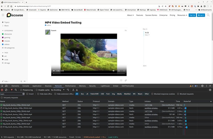Seek on the video progress bar
This screenshot has width=213, height=139.
point(89,74)
